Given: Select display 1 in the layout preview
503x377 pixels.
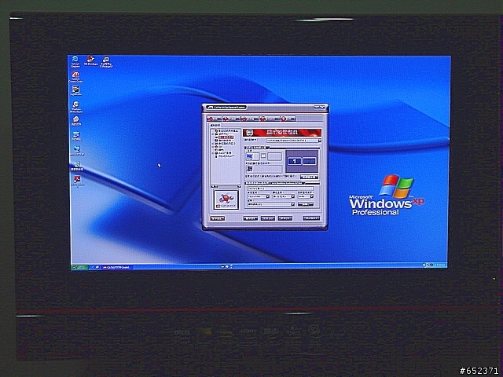Looking at the screenshot, I should pos(295,161).
